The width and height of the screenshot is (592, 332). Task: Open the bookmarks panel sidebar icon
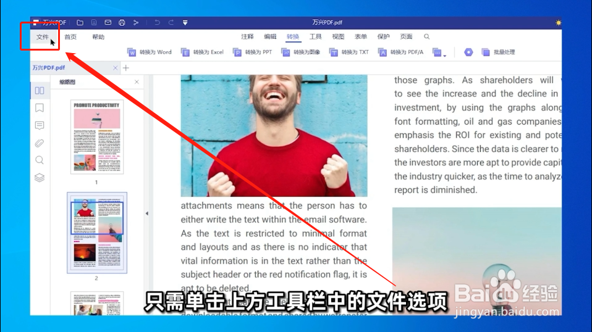tap(40, 108)
